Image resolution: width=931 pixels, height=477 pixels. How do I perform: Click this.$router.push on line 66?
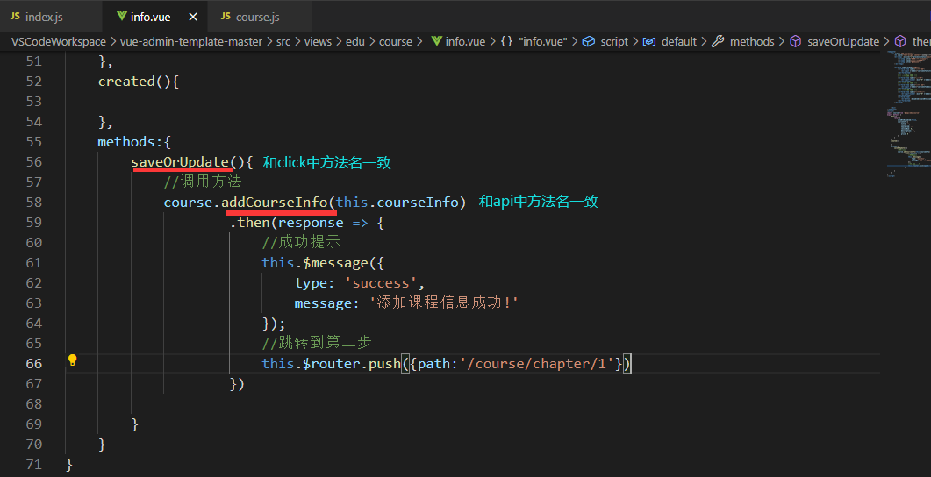pos(332,364)
